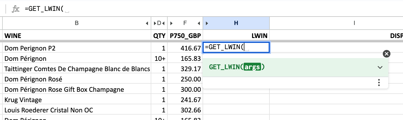The width and height of the screenshot is (403, 120).
Task: Unhide columns using left arrow in column B header
Action: [147, 23]
